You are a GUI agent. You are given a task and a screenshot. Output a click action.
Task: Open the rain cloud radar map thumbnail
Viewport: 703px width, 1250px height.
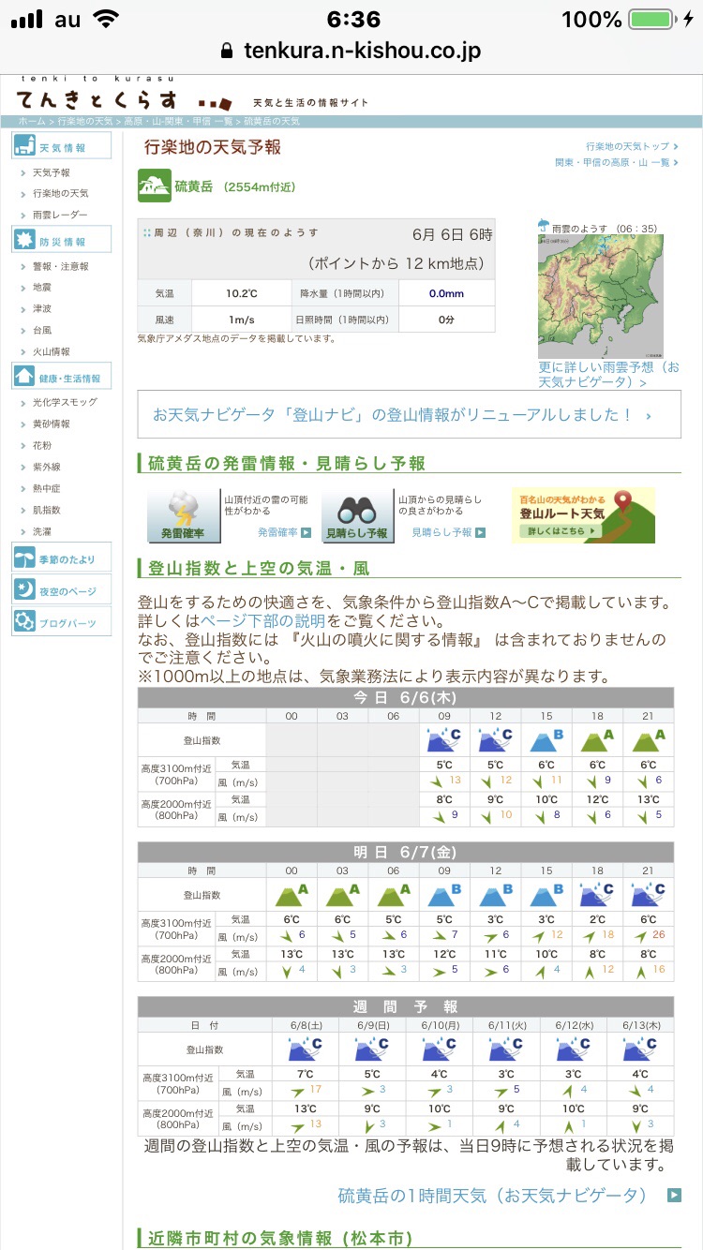(x=601, y=297)
